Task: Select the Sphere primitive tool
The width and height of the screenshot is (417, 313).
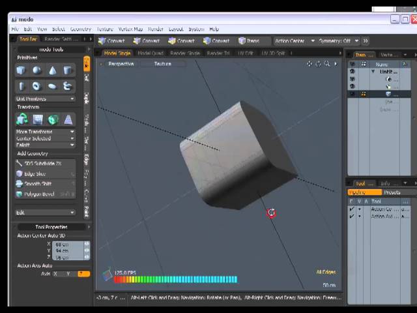Action: 36,70
